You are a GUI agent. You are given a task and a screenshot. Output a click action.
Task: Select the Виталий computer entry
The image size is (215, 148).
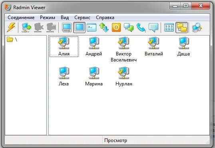[x=154, y=47]
